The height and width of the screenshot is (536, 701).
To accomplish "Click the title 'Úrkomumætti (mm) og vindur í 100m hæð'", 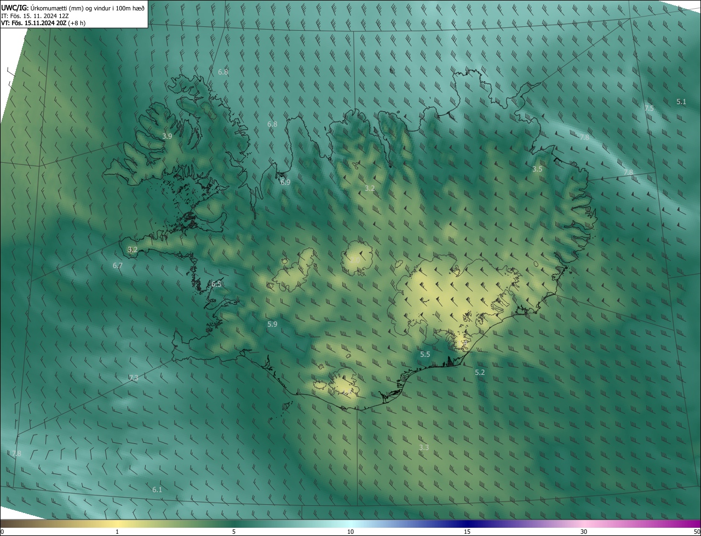I will pos(87,7).
